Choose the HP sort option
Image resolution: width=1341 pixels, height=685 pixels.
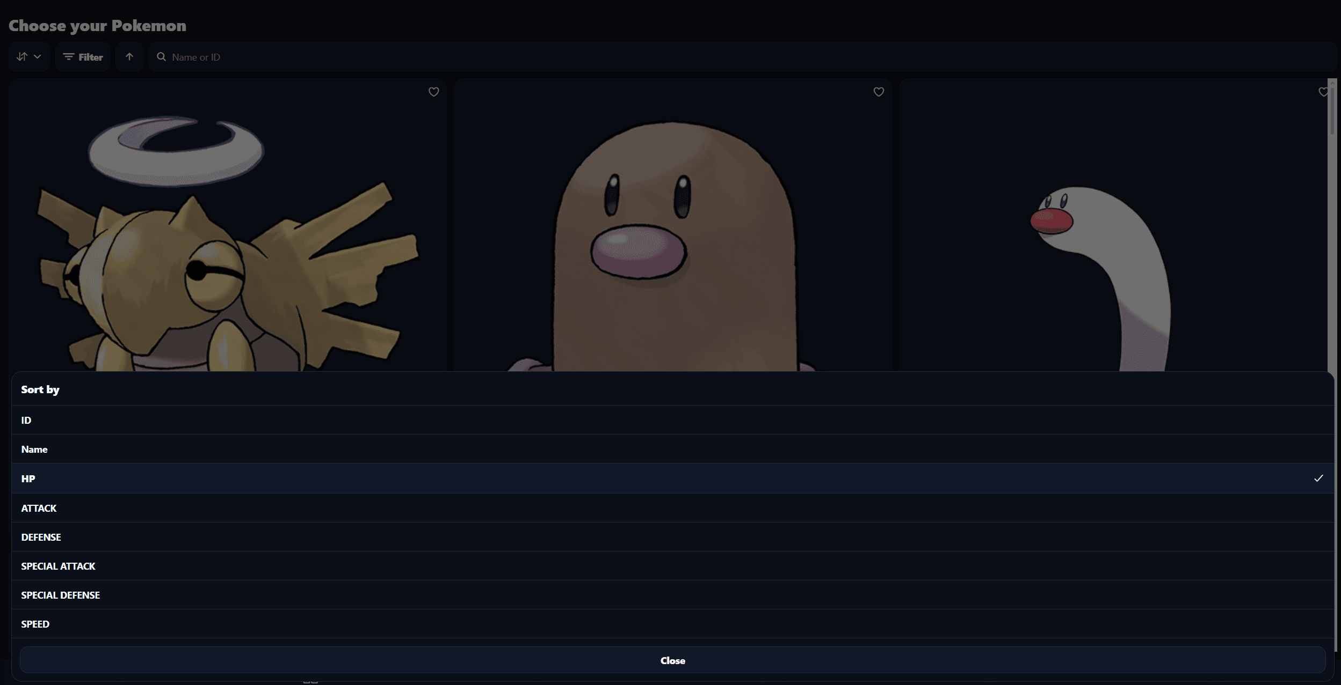673,478
